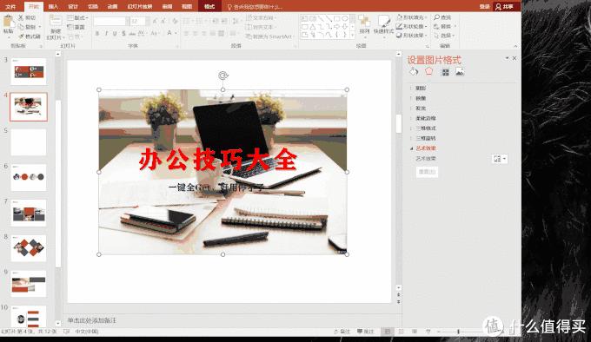The image size is (591, 342).
Task: Click the Format Painter brush icon
Action: [x=21, y=36]
